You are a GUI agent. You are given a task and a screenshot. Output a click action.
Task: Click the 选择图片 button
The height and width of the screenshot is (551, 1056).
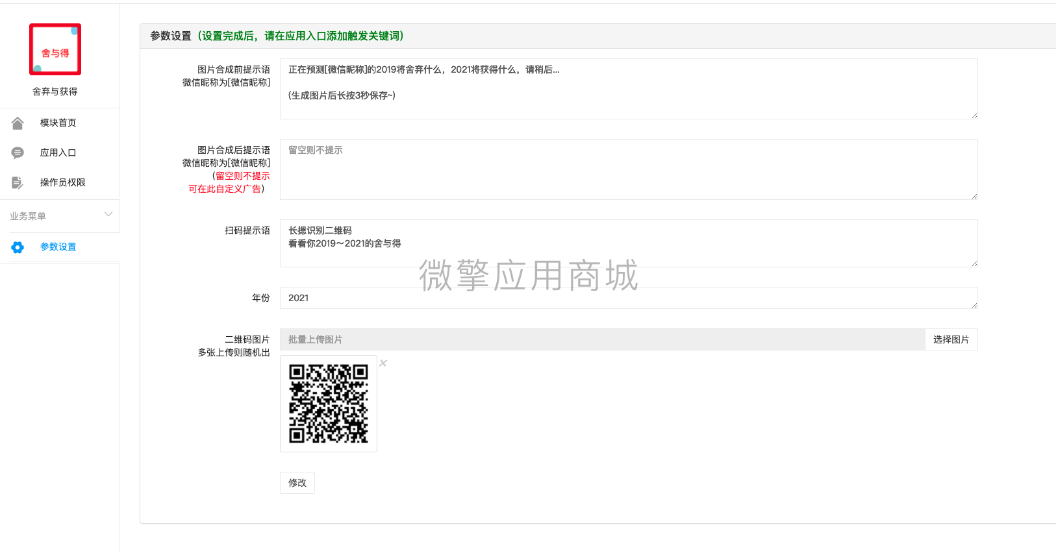951,339
